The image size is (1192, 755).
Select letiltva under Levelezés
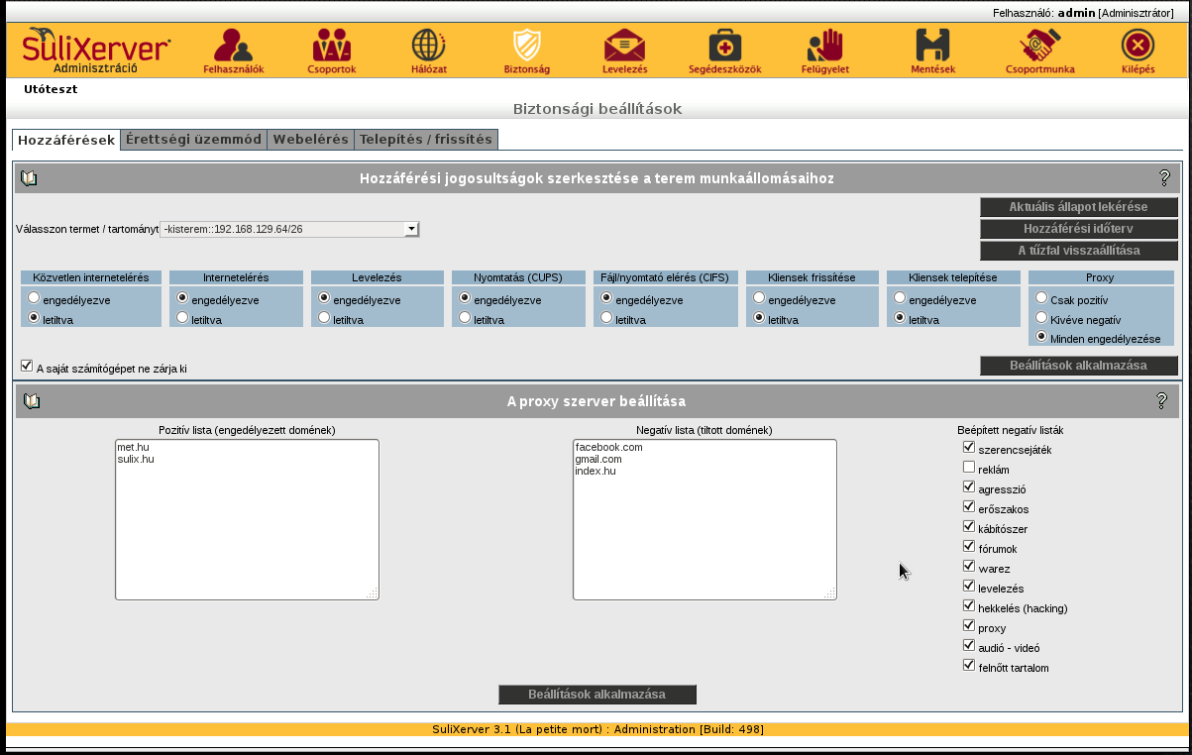tap(324, 318)
